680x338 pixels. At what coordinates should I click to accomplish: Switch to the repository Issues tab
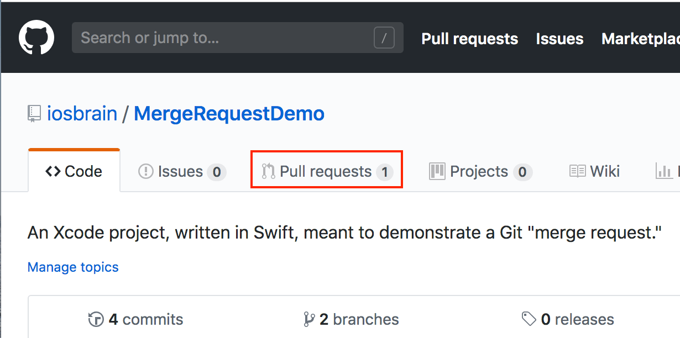(180, 172)
